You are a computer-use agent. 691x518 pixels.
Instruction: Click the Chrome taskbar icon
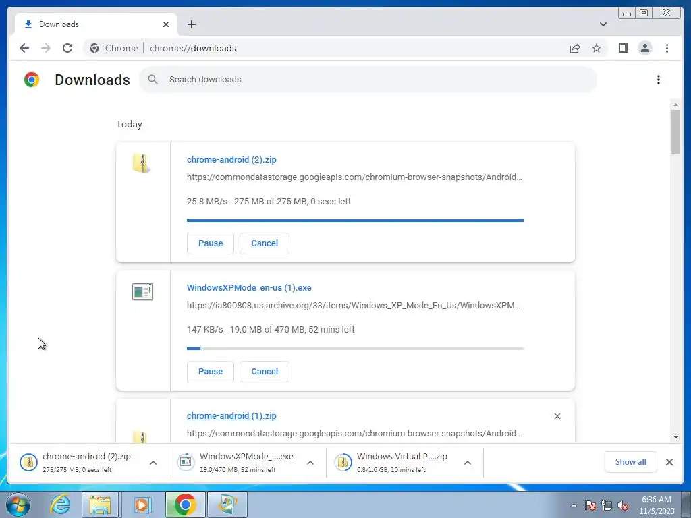(185, 505)
